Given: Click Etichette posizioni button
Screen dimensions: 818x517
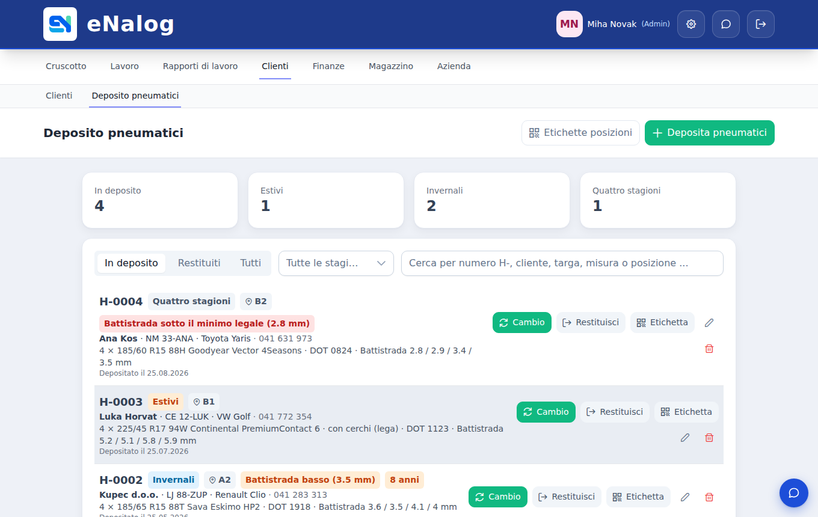Looking at the screenshot, I should click(580, 133).
